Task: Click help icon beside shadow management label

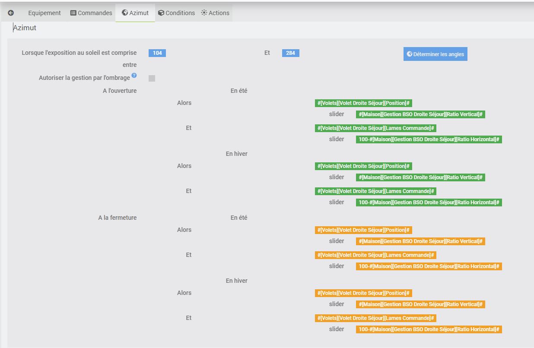Action: pos(134,76)
